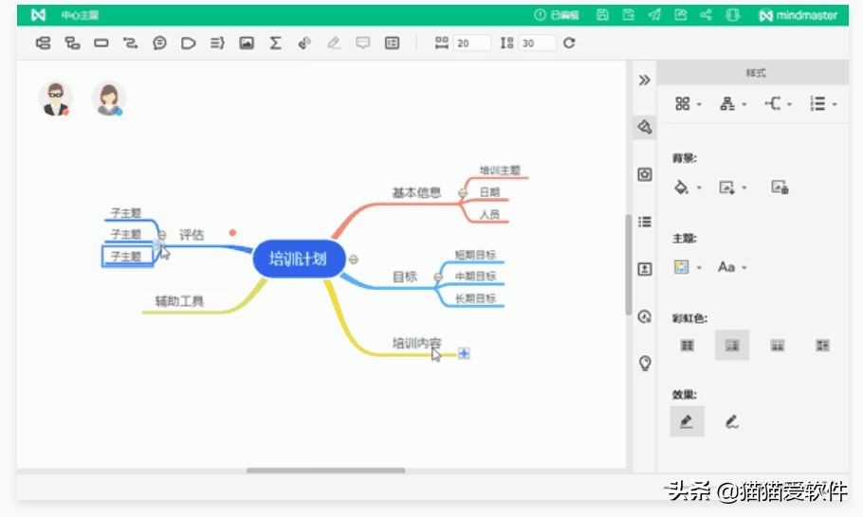Collapse the right panel with double chevron

pos(645,80)
